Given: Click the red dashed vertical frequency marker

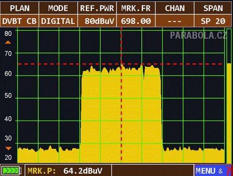Looking at the screenshot, I should click(x=121, y=95).
